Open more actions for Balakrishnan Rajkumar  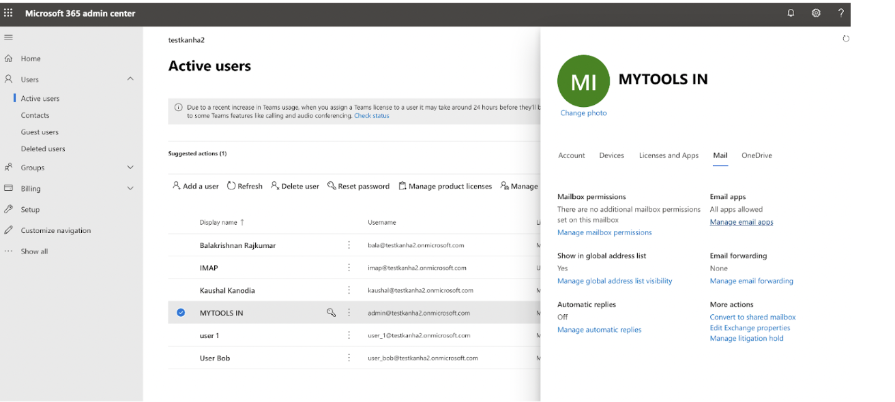[x=349, y=245]
